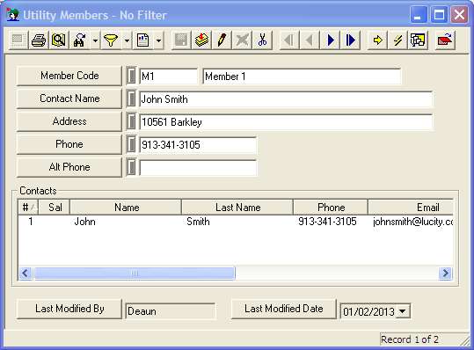Click the 10561 Barkley address field

pyautogui.click(x=286, y=122)
